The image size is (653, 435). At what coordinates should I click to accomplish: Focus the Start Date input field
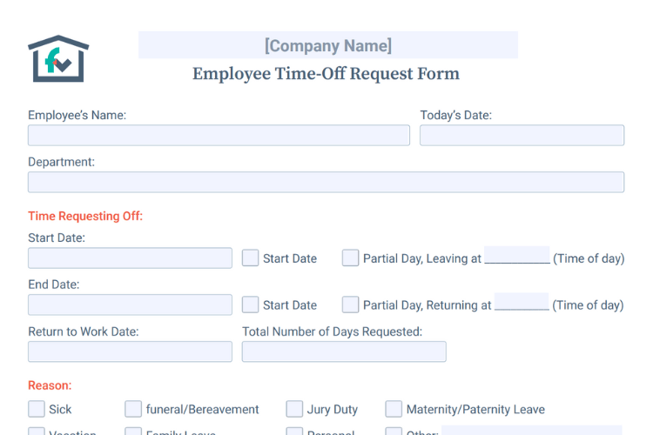click(130, 258)
